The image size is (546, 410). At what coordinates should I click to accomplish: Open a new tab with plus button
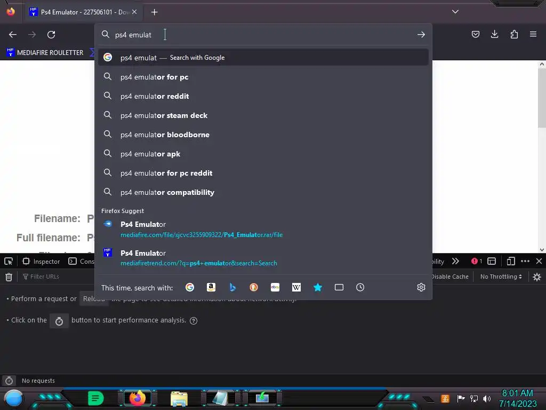154,12
